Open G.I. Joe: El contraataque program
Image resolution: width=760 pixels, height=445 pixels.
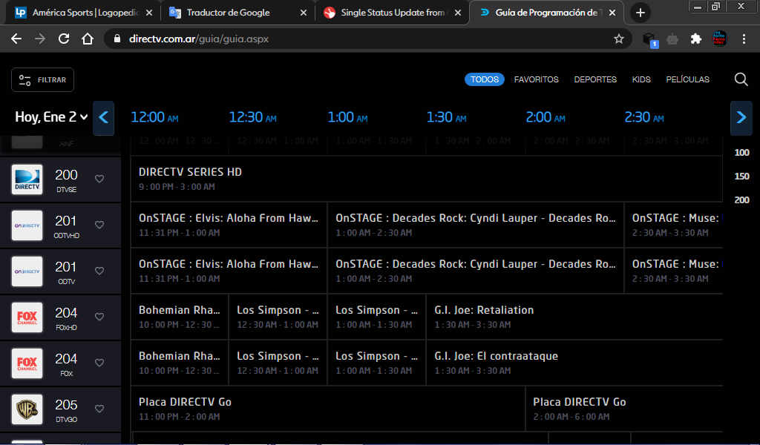[575, 363]
